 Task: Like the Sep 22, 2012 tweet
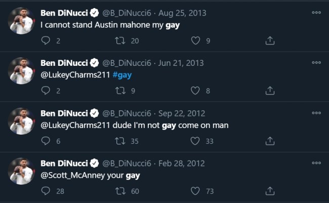point(195,141)
